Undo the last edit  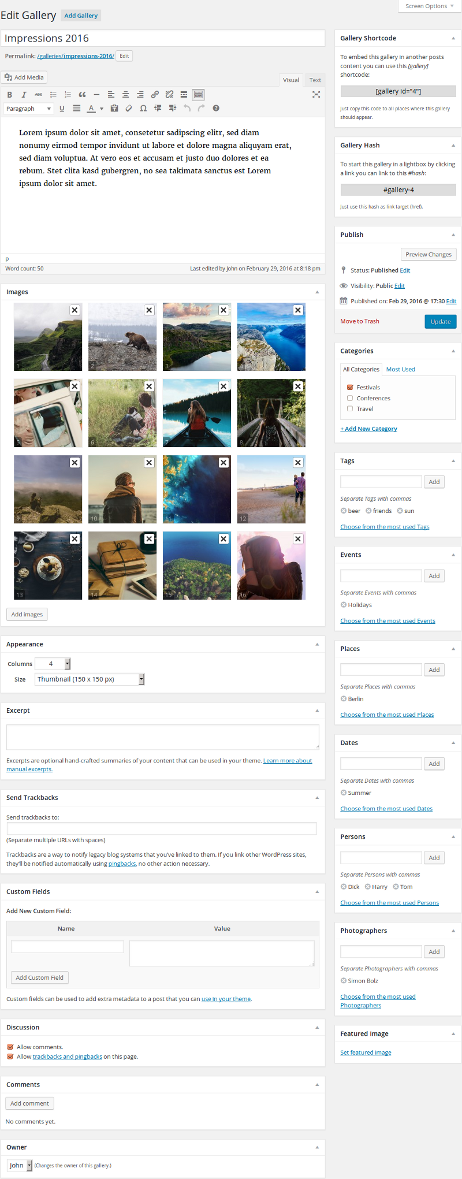click(x=187, y=109)
